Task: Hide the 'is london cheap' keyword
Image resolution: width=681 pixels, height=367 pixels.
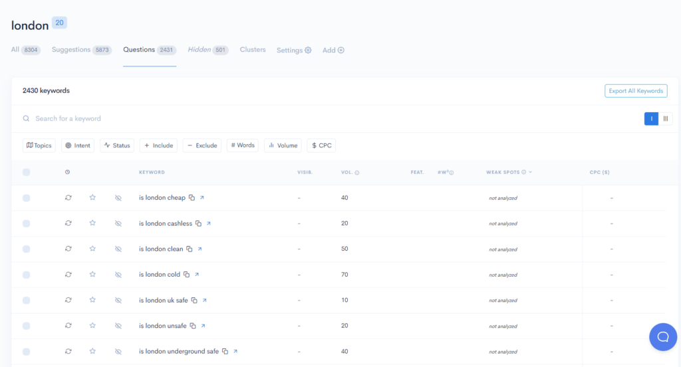Action: pyautogui.click(x=118, y=198)
